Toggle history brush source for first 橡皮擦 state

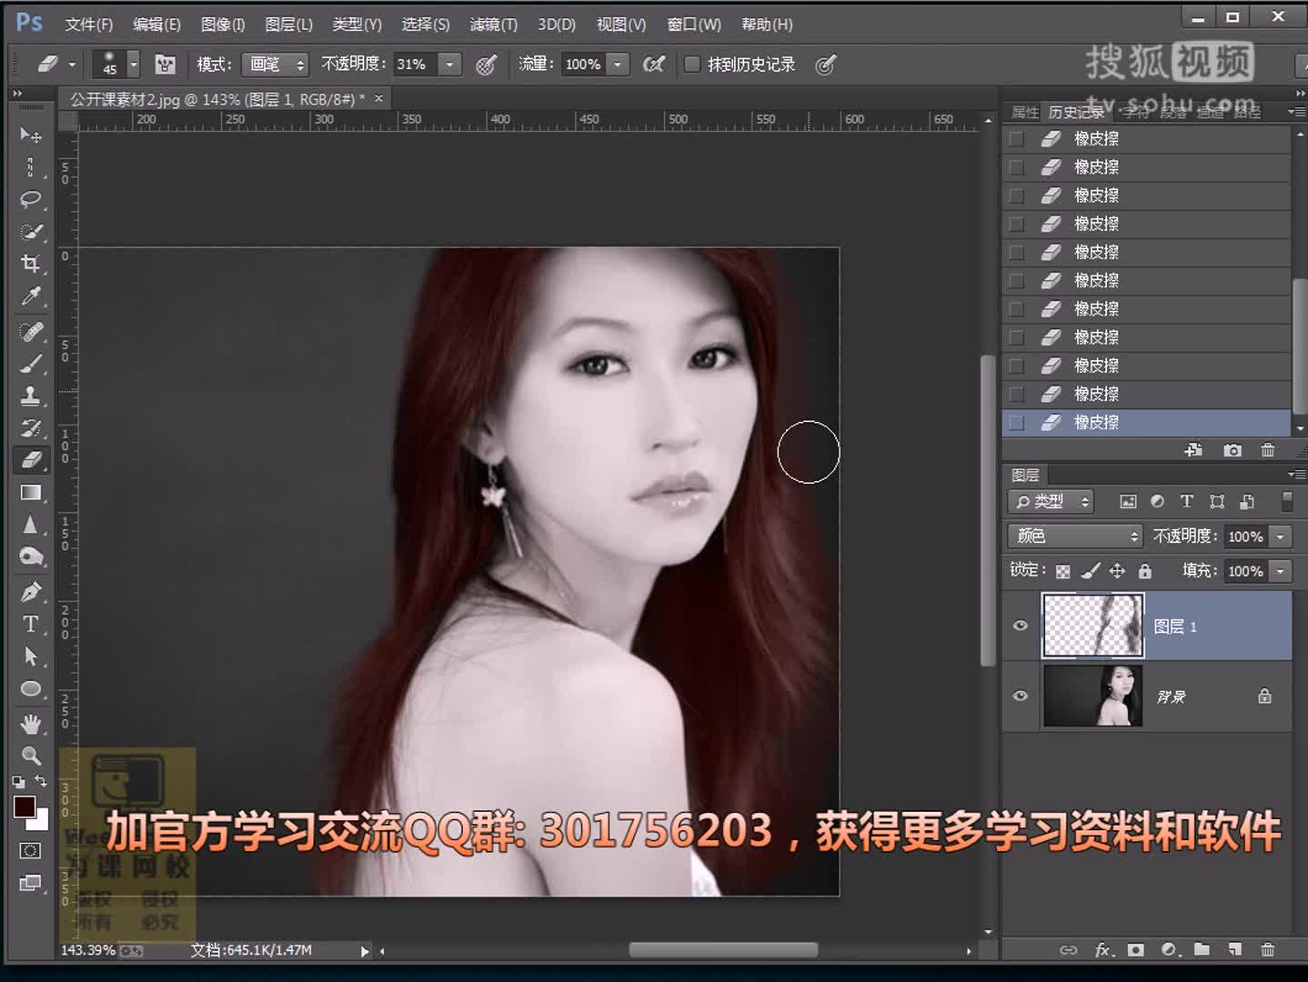(x=1017, y=139)
